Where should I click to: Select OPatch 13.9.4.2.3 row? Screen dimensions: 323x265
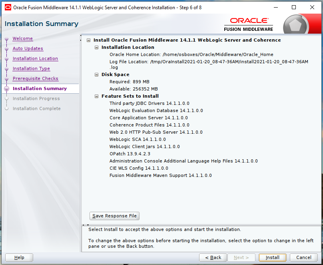[x=130, y=154]
